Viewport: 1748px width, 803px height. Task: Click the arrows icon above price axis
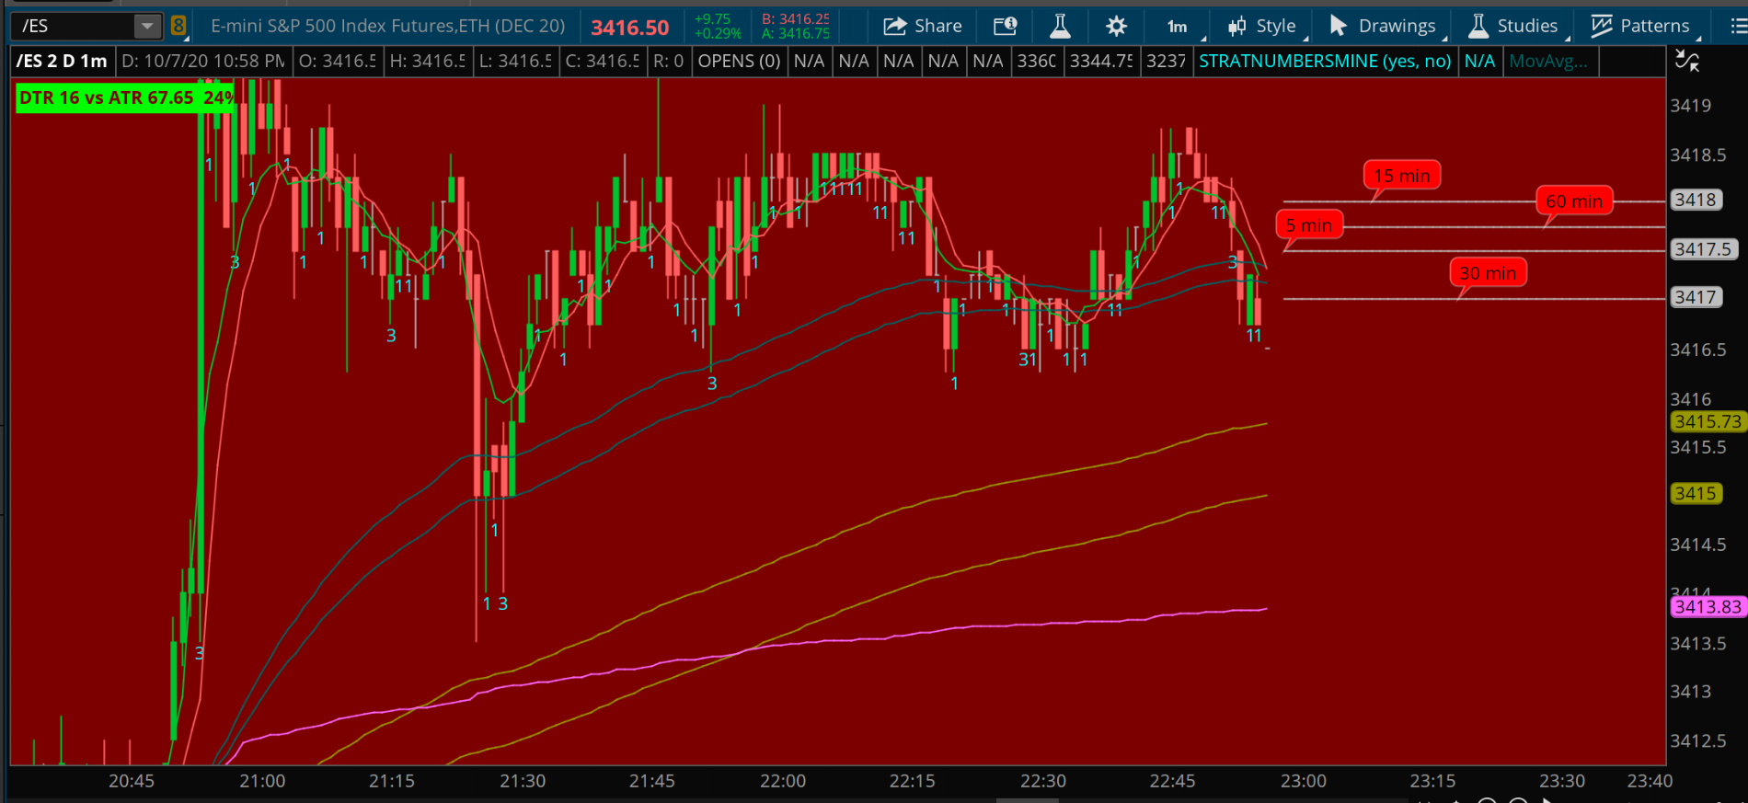[1687, 62]
